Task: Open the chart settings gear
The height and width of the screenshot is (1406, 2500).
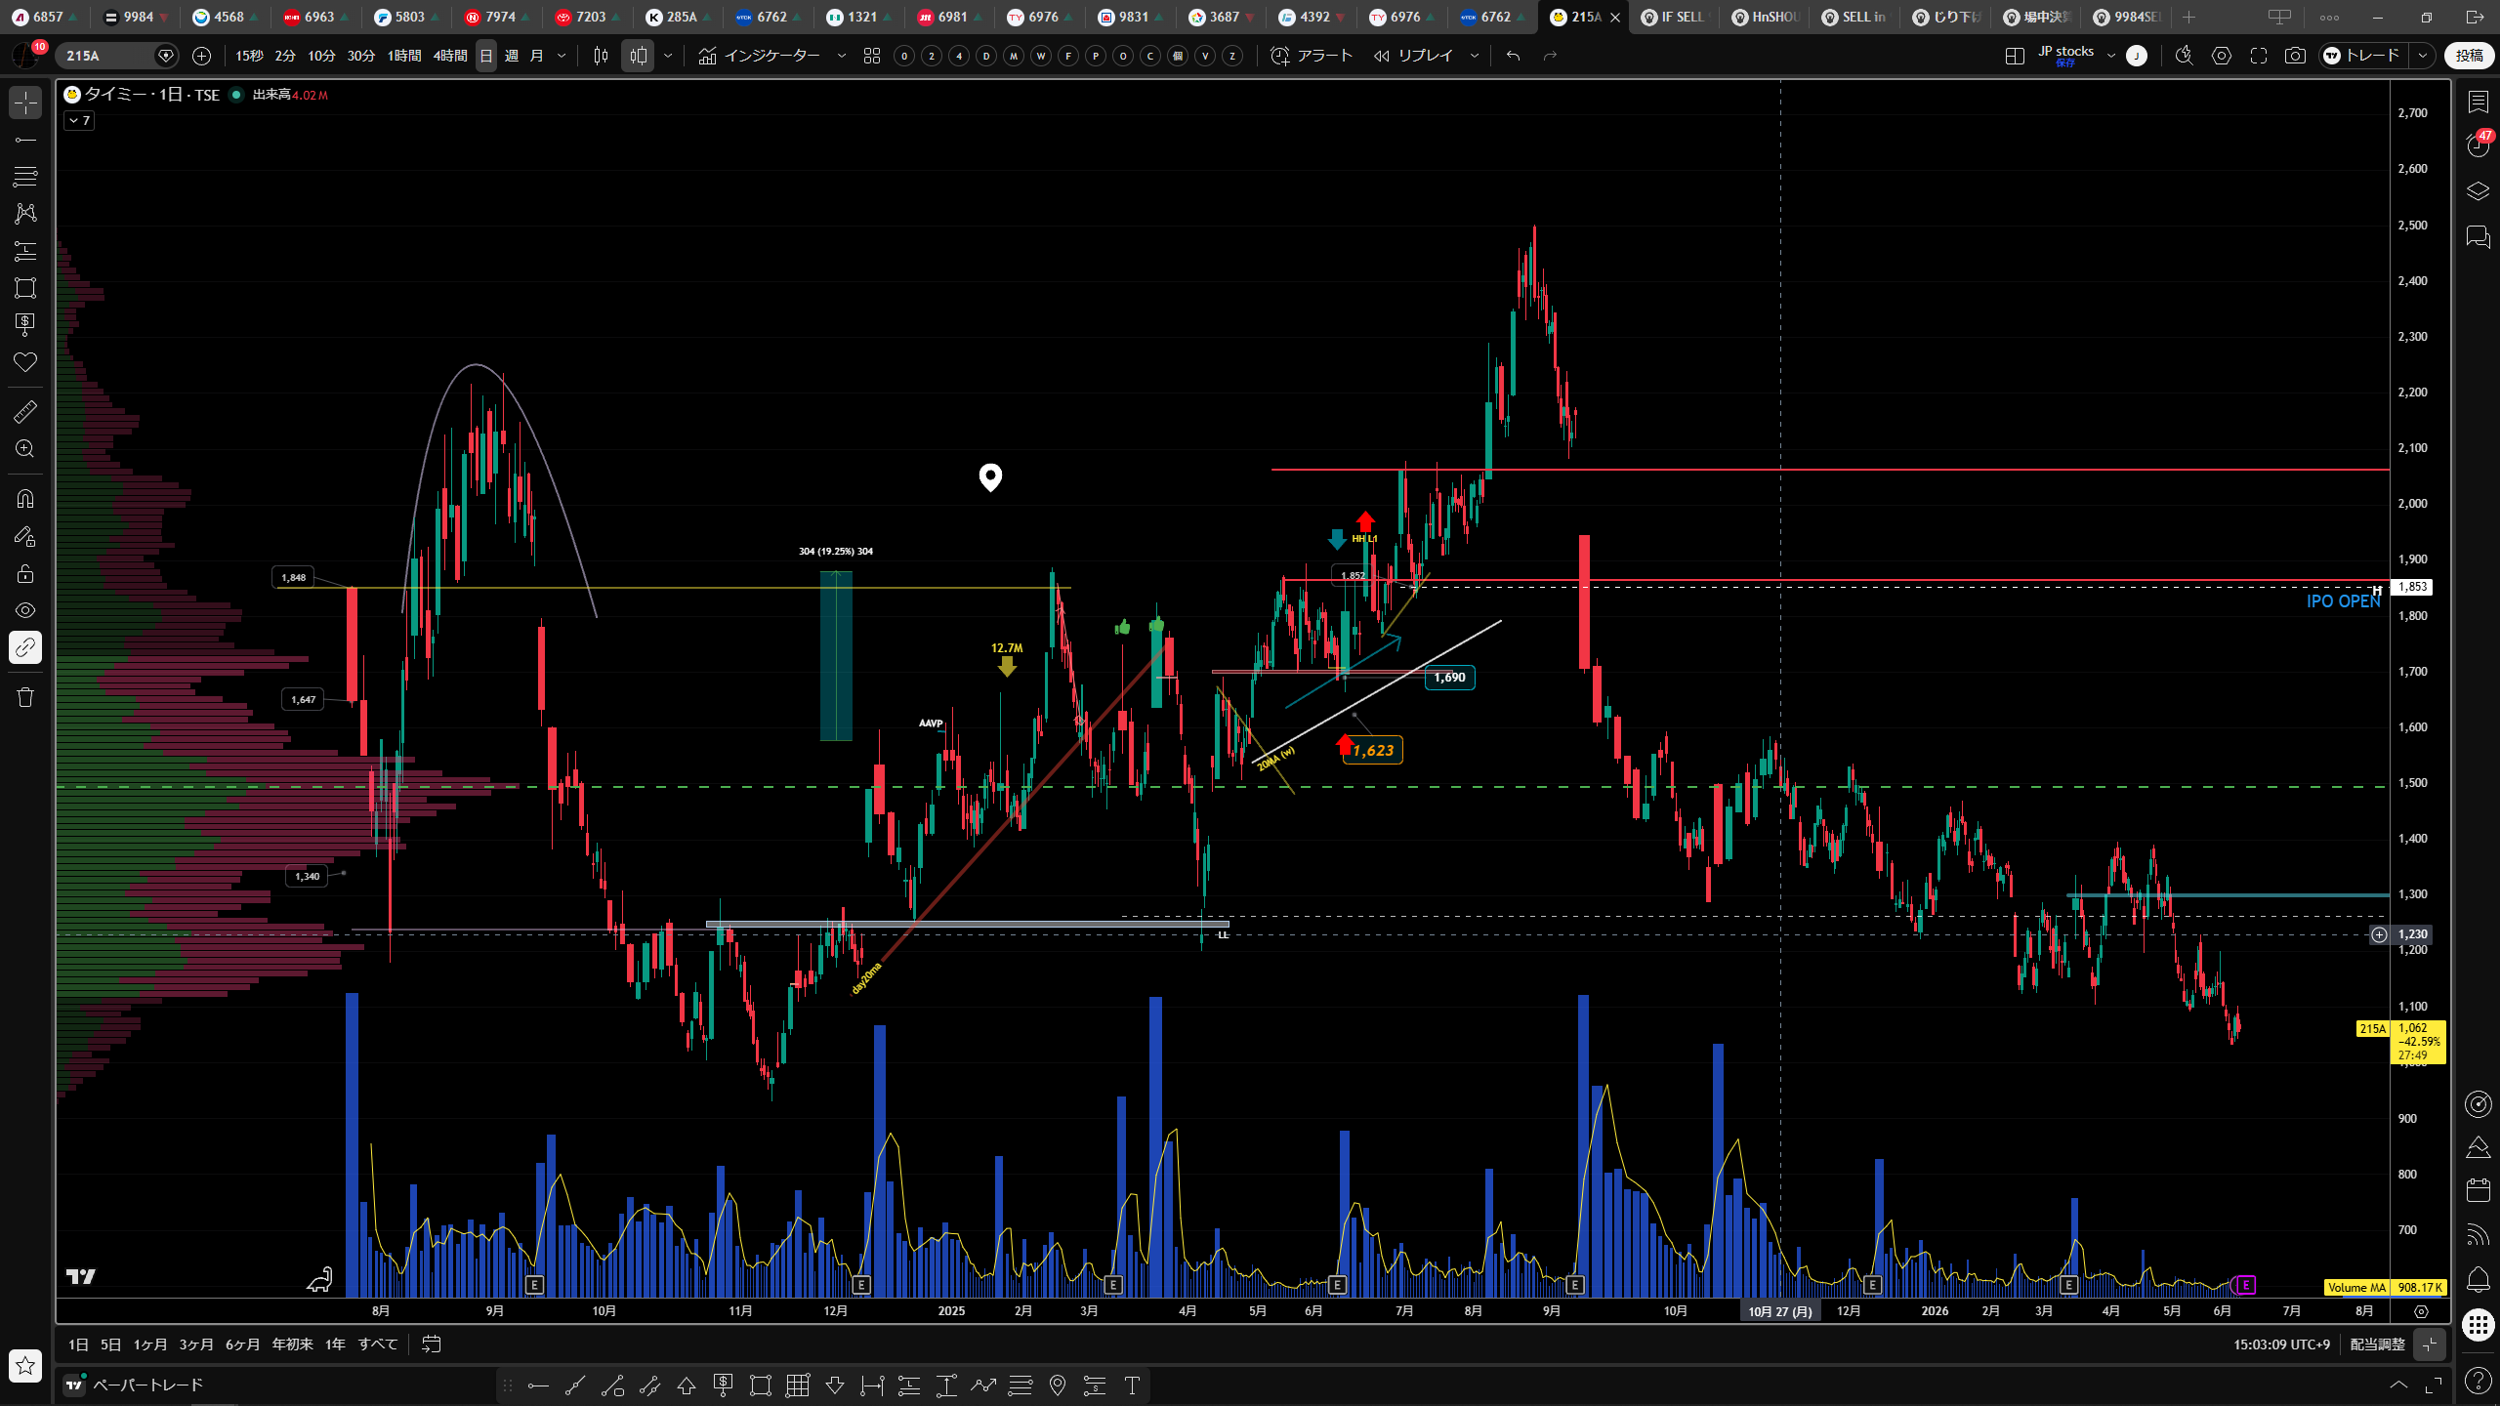Action: (x=2222, y=56)
